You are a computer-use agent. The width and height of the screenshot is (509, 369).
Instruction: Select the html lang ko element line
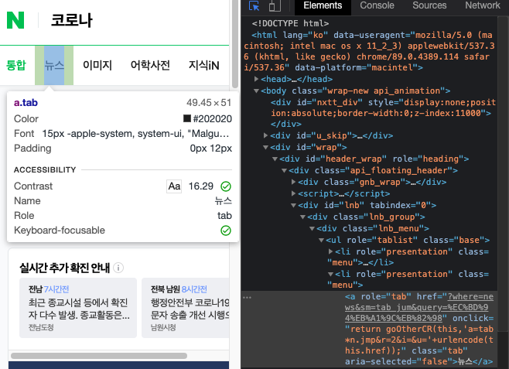[x=370, y=51]
